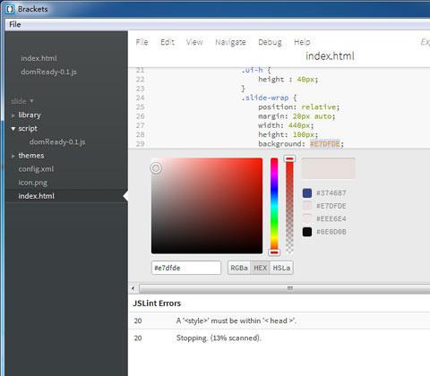Open the Edit menu
The width and height of the screenshot is (430, 376).
168,42
